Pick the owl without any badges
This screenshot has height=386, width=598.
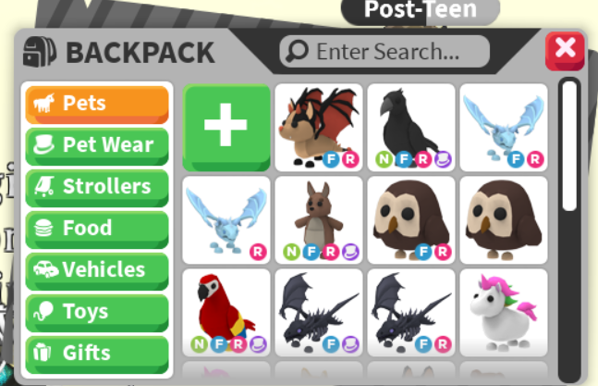click(x=504, y=220)
